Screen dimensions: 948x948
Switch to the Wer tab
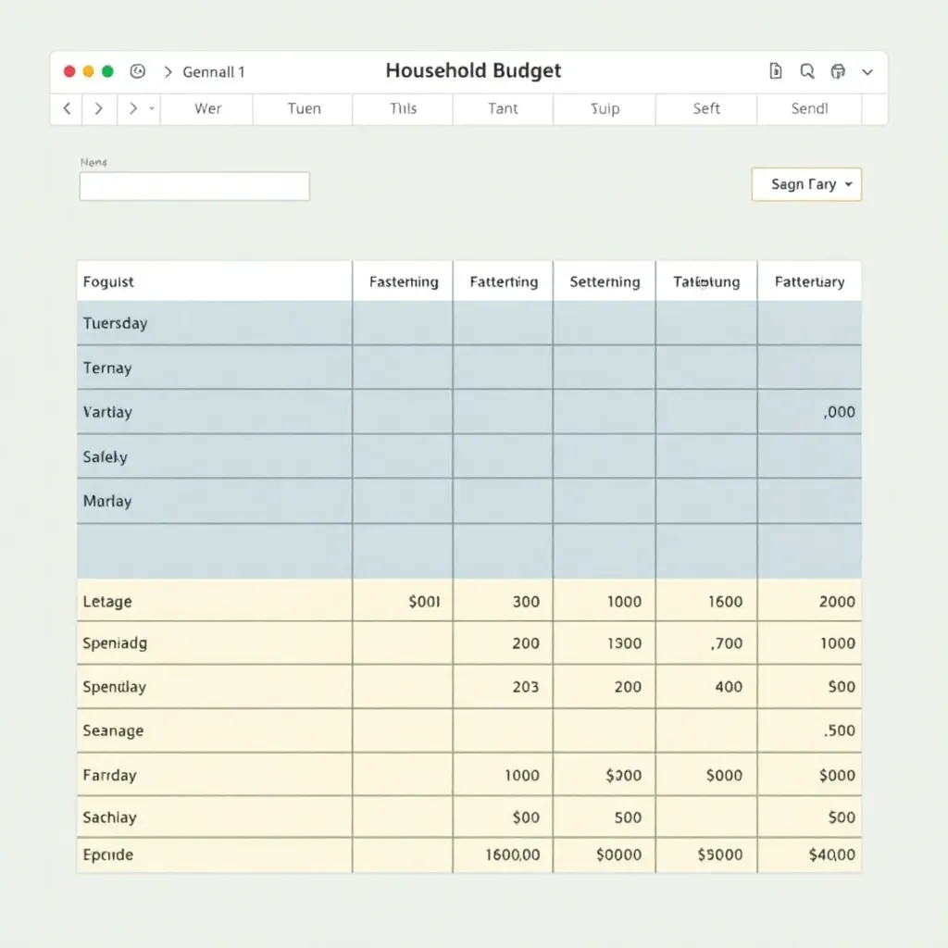pyautogui.click(x=207, y=108)
